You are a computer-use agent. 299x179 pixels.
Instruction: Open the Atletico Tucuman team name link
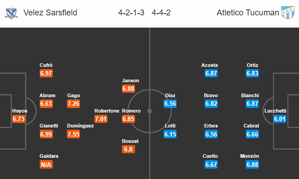click(x=248, y=13)
